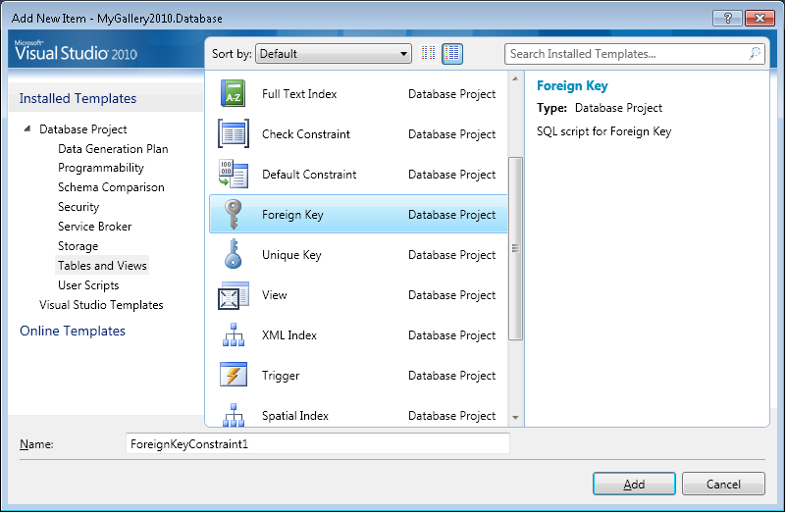This screenshot has height=512, width=785.
Task: Select Visual Studio Templates node
Action: 101,305
